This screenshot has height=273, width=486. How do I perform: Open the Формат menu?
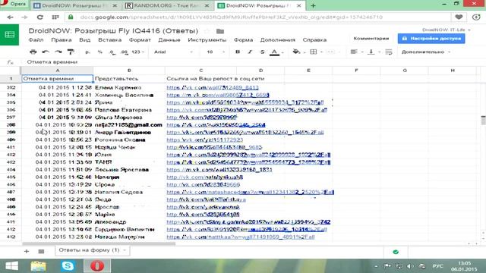click(140, 40)
